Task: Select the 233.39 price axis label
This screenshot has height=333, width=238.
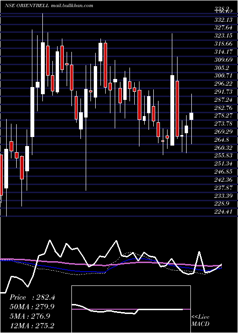Action: [223, 196]
